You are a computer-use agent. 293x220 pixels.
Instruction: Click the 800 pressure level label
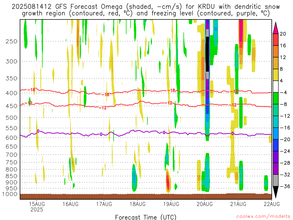click(11, 170)
